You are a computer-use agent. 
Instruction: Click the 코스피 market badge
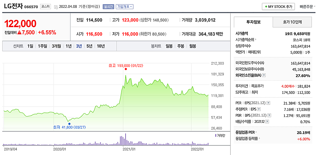point(45,7)
